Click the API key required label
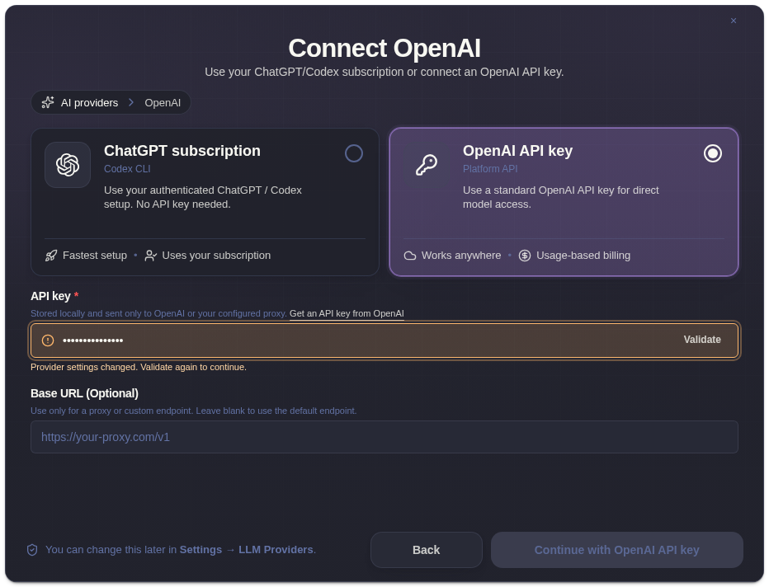The width and height of the screenshot is (769, 587). tap(54, 296)
